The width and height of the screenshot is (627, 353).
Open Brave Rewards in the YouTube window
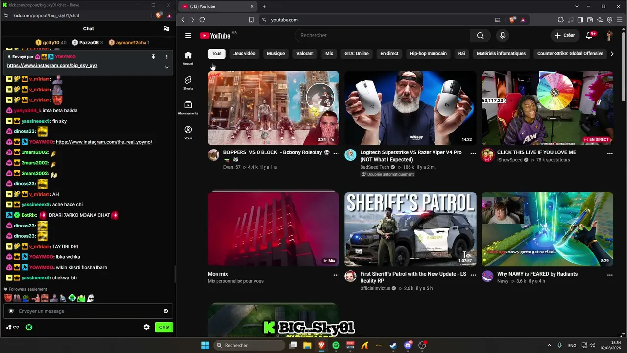pyautogui.click(x=523, y=20)
